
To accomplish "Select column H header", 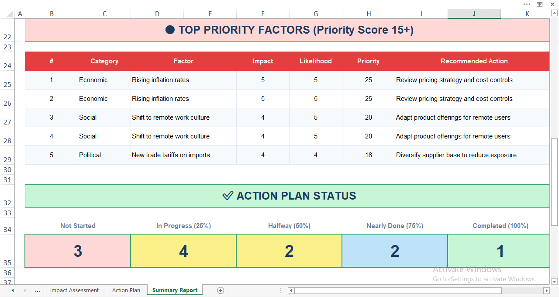I will (x=369, y=14).
